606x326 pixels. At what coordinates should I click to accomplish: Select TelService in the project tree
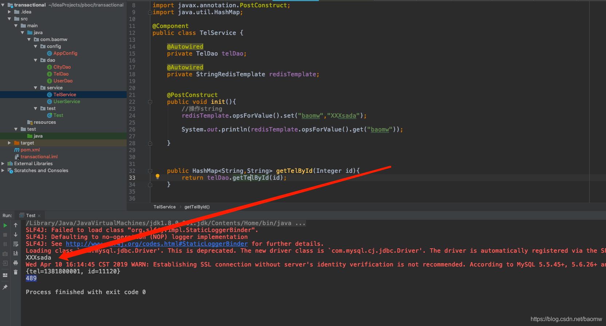point(65,95)
